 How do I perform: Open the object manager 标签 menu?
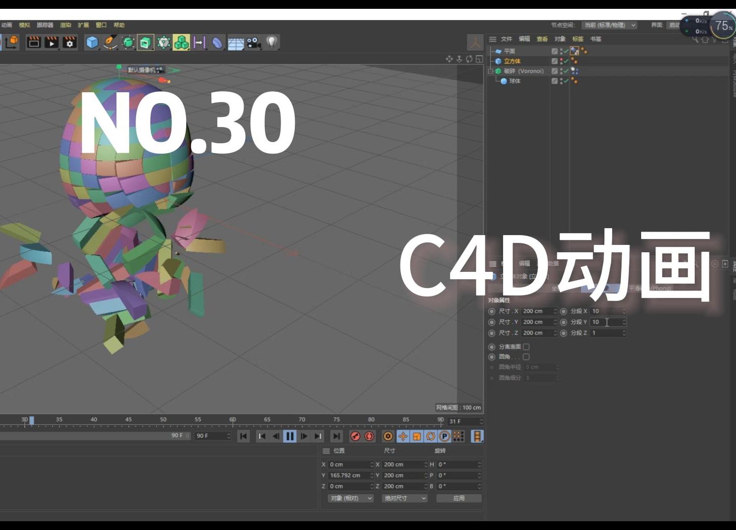(577, 39)
